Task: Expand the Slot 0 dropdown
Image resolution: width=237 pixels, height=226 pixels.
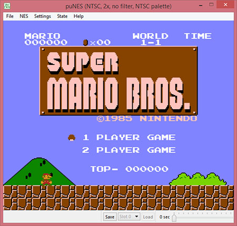Action: (129, 216)
